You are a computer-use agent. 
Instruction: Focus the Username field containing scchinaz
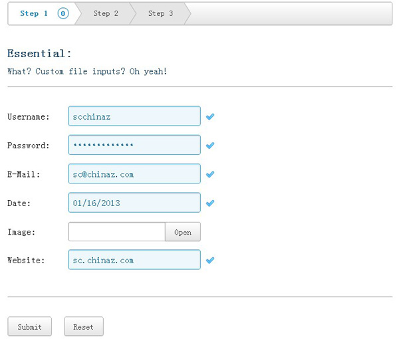[x=134, y=116]
